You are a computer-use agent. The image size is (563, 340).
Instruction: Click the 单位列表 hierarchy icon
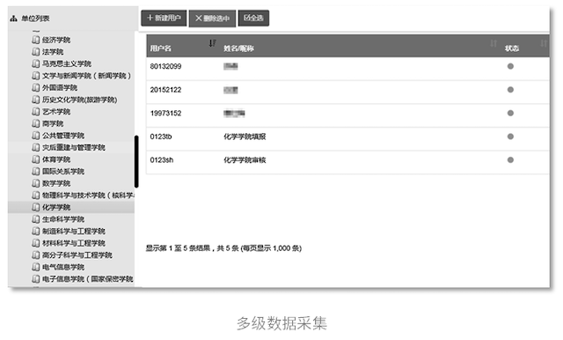click(x=14, y=18)
